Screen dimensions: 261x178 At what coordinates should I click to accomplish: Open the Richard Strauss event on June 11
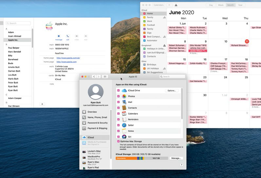point(239,45)
